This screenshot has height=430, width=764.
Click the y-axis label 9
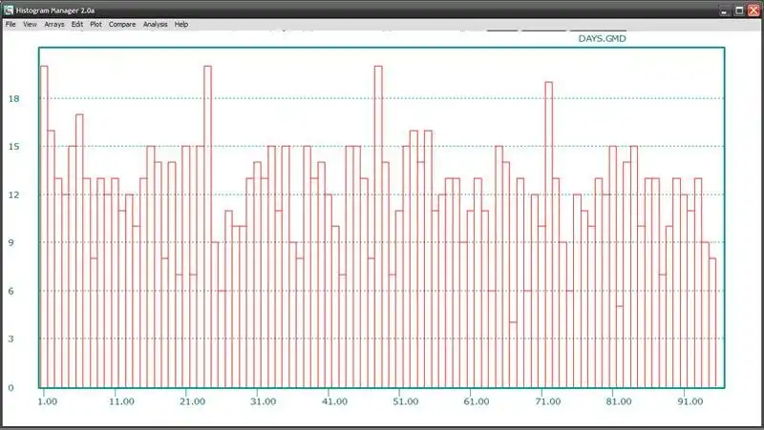11,242
